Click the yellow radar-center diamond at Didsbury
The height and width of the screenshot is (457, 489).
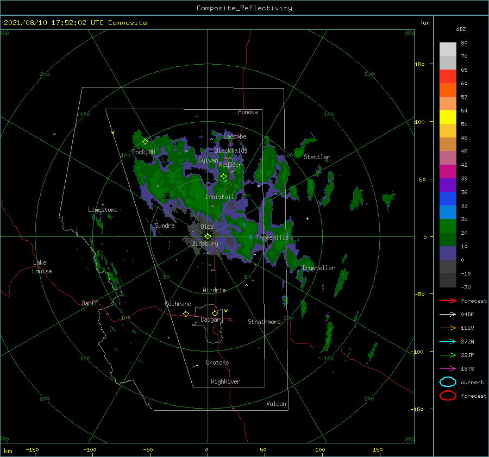click(x=208, y=236)
